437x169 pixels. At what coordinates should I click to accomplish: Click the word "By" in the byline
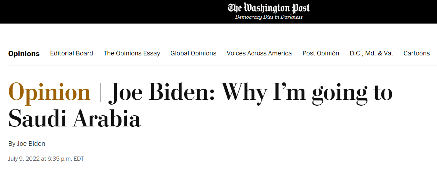point(12,144)
